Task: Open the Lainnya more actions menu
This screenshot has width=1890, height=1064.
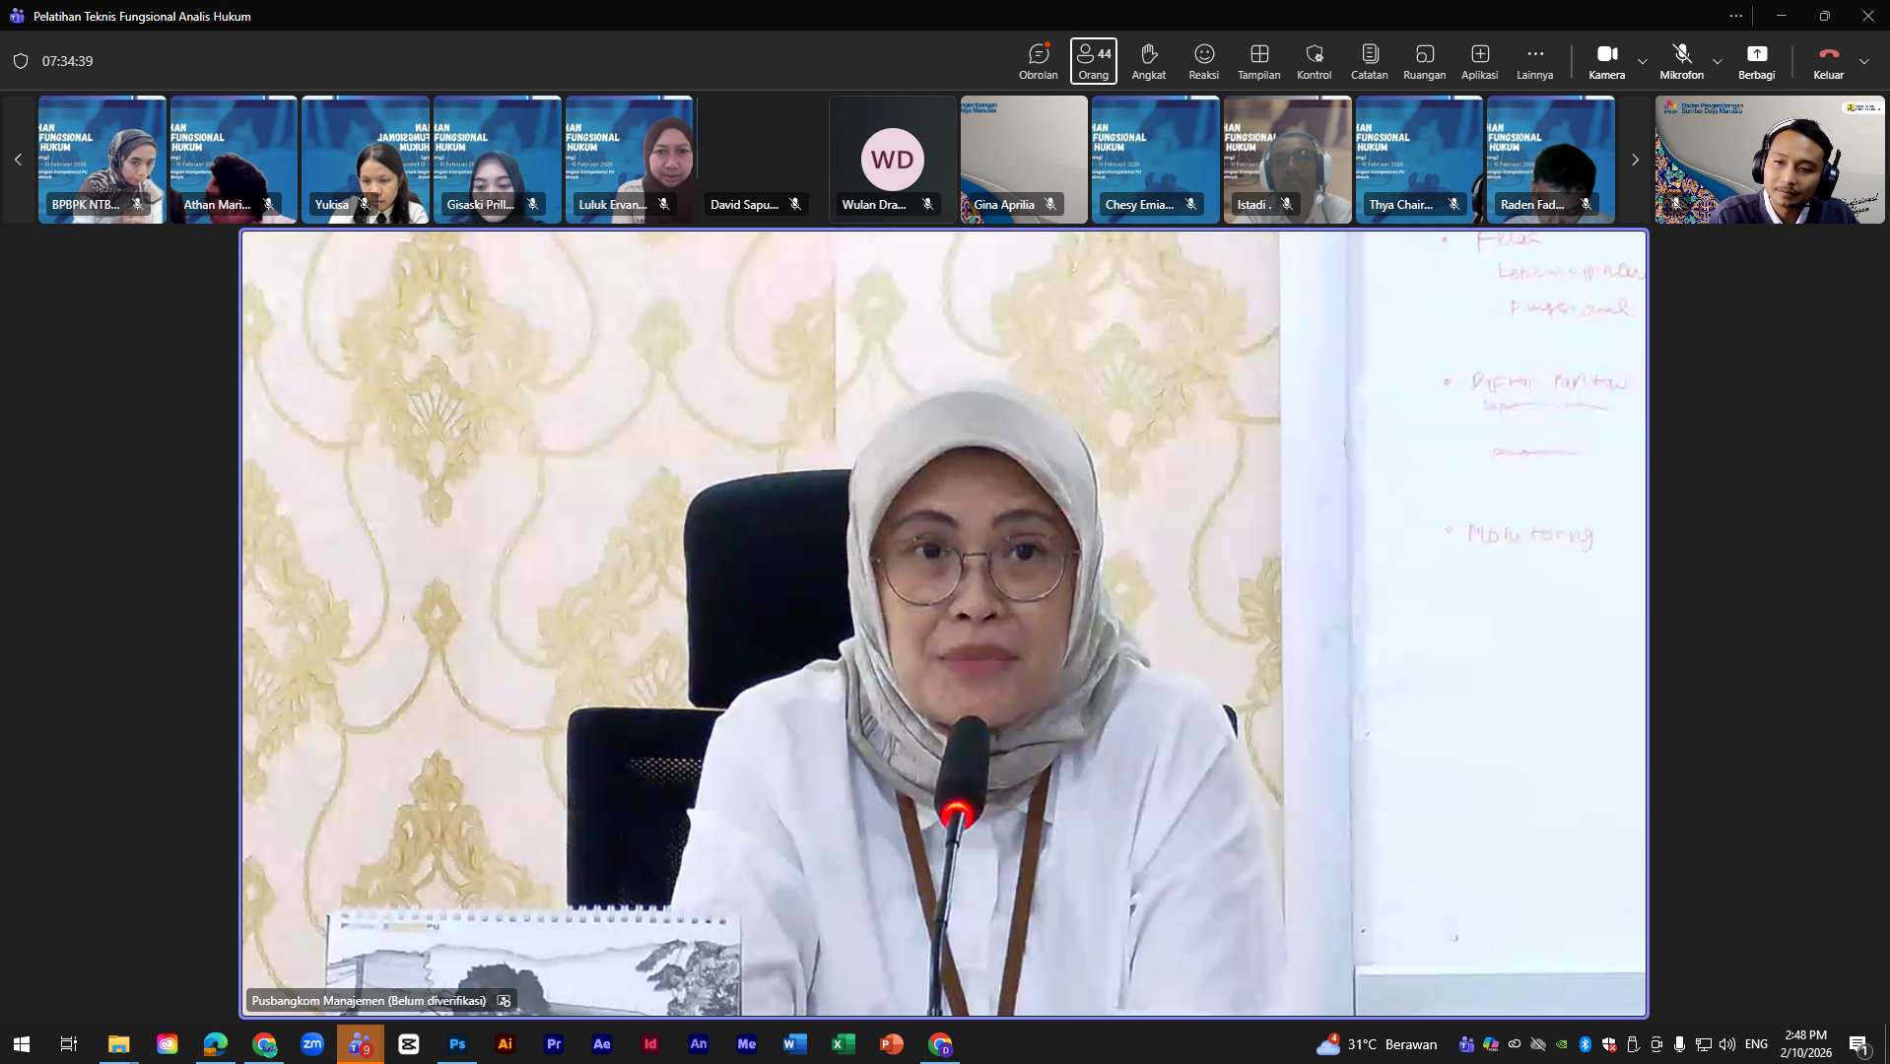Action: [x=1534, y=61]
